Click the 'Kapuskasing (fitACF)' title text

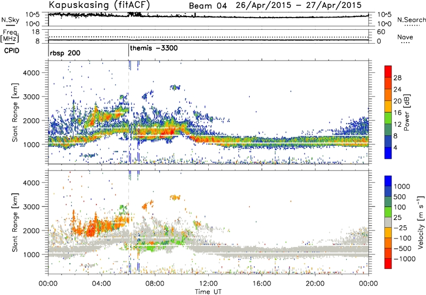100,5
